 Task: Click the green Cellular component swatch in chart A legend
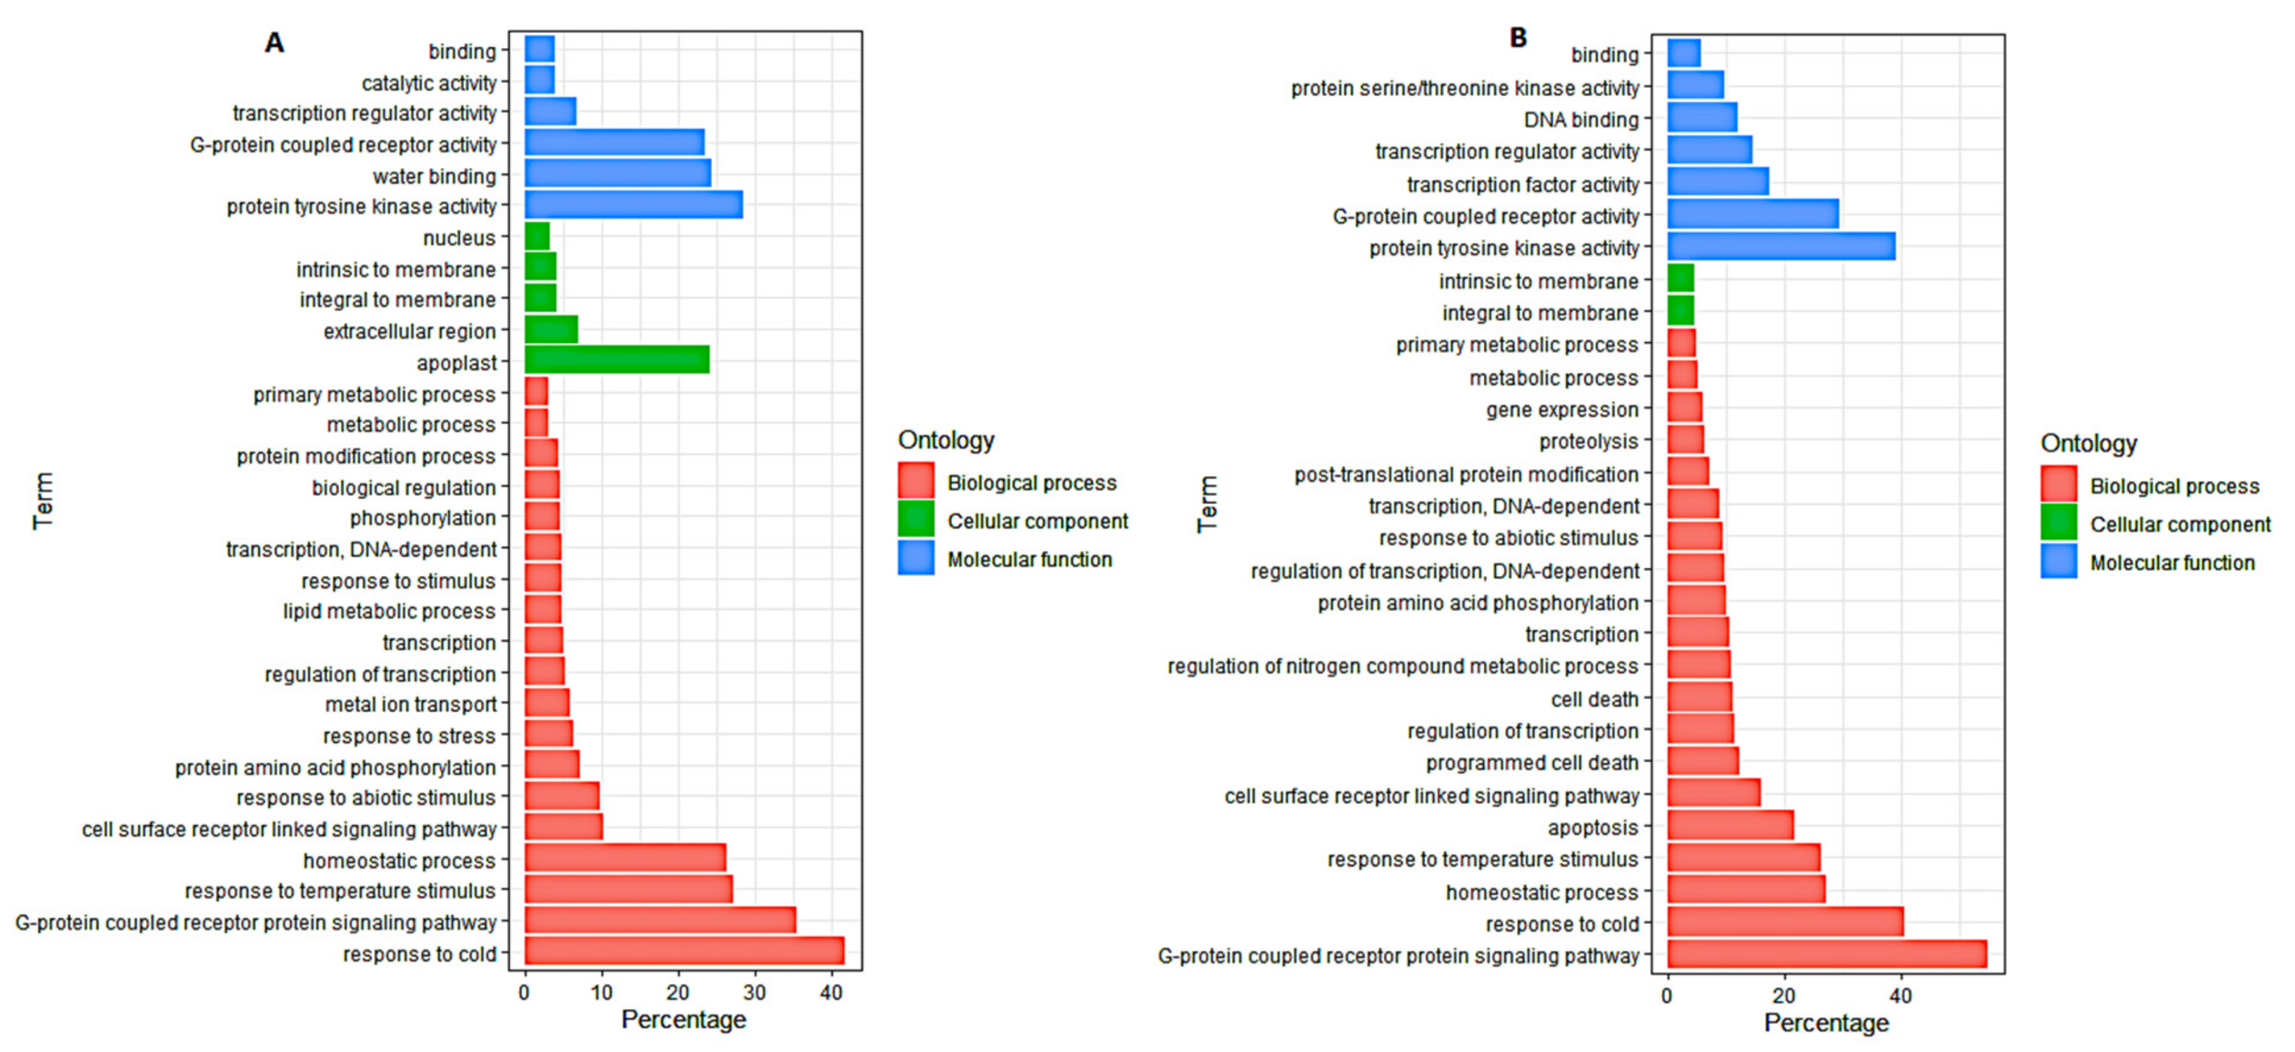[916, 519]
